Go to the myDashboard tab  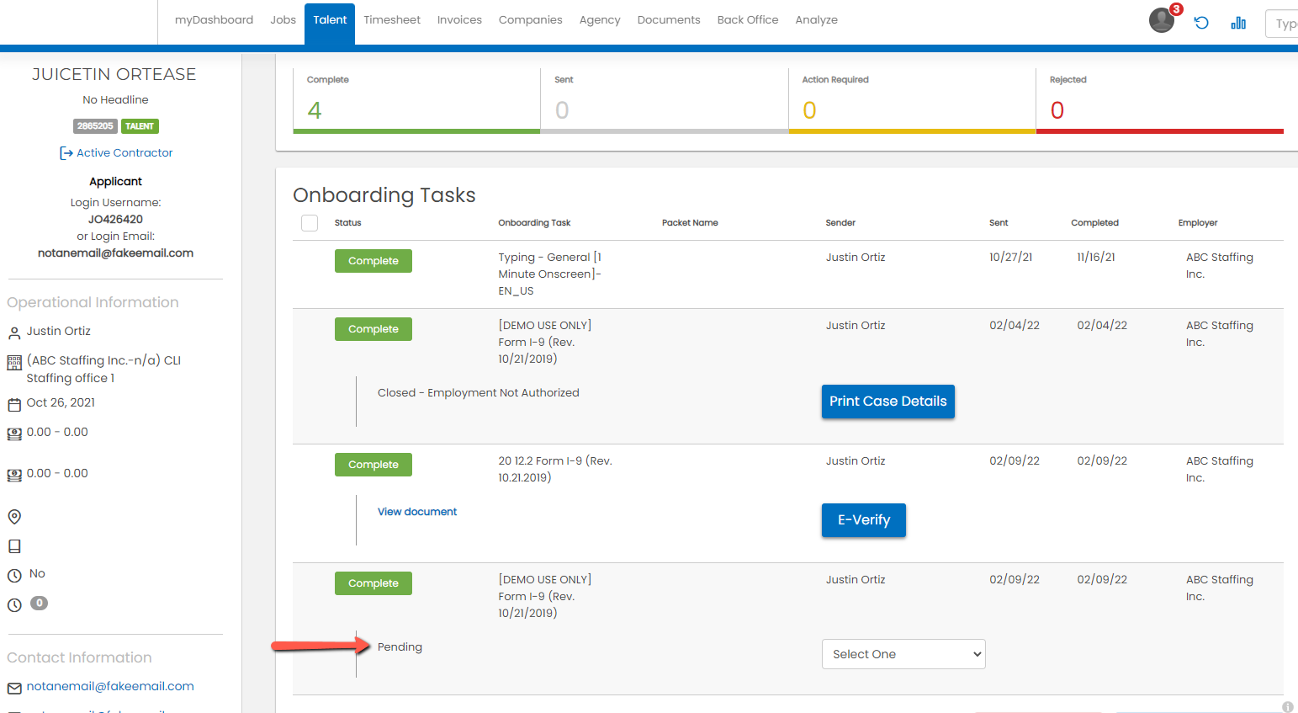[x=214, y=20]
